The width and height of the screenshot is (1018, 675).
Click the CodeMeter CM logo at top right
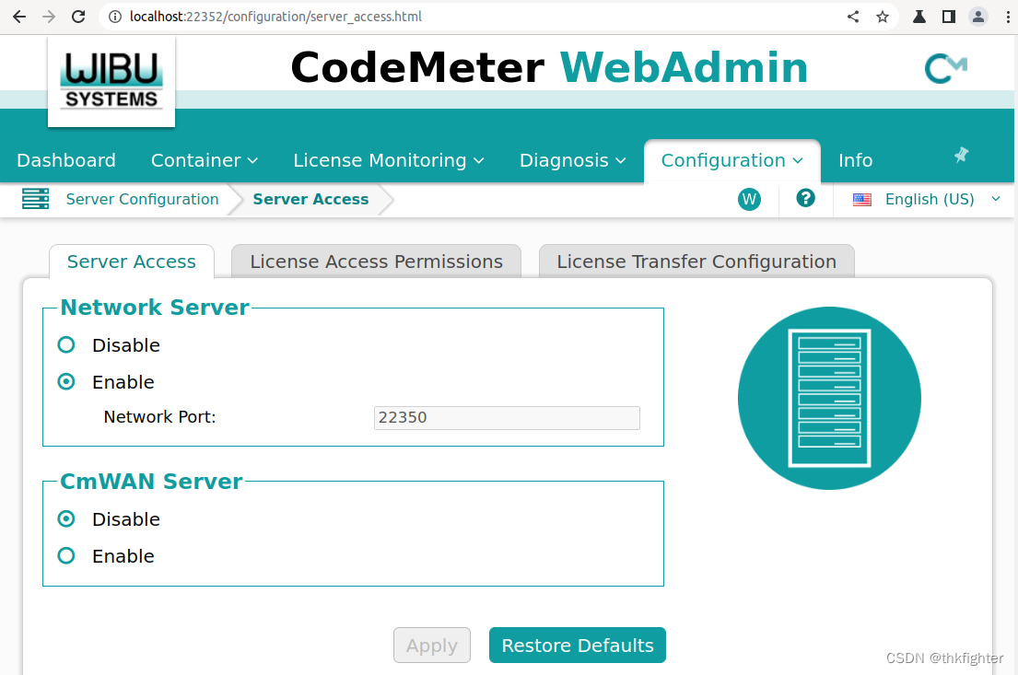click(945, 67)
